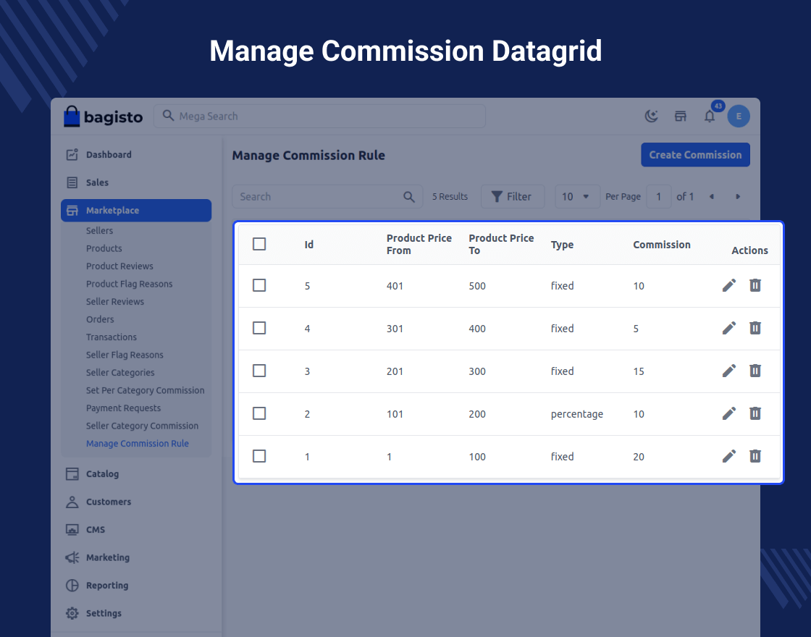
Task: Open the per page 10 dropdown
Action: tap(577, 196)
